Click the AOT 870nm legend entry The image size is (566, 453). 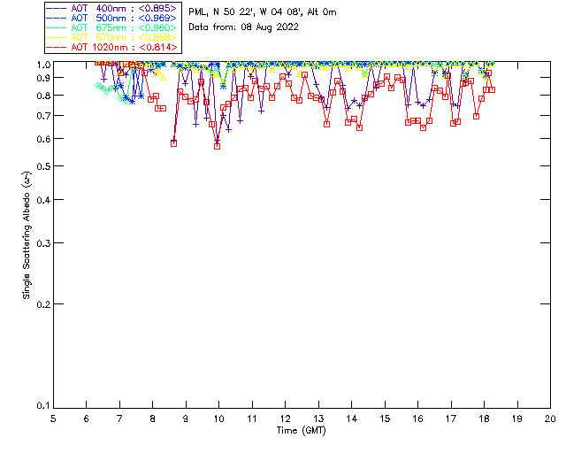coord(113,37)
